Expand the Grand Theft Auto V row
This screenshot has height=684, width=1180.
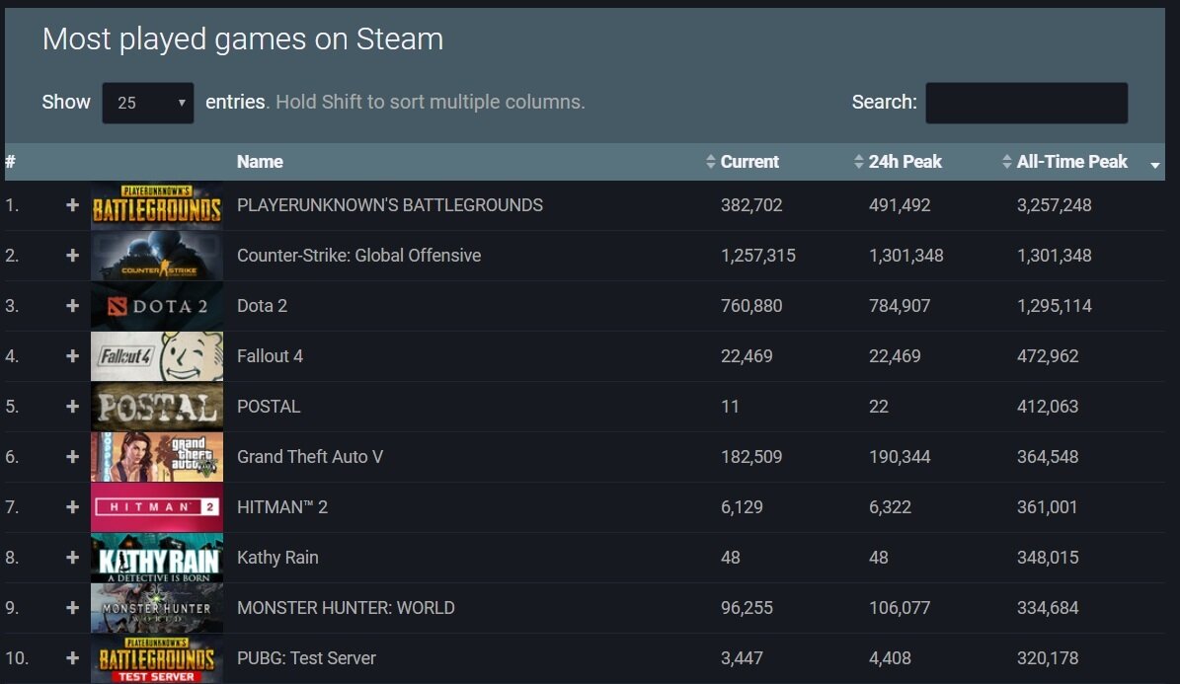click(x=72, y=457)
